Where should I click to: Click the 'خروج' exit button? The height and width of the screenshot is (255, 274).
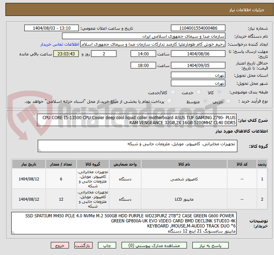click(x=60, y=245)
